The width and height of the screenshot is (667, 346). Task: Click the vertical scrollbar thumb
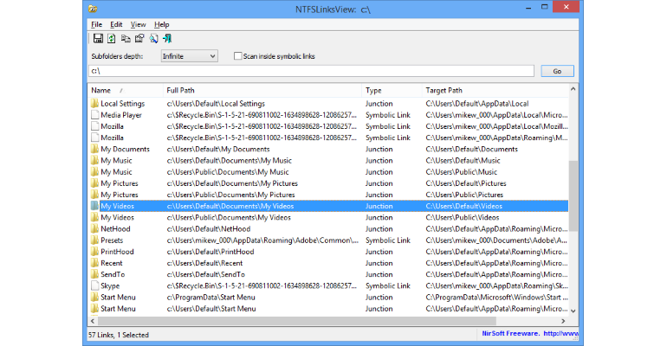573,195
